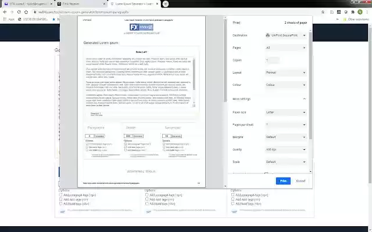Tick right column Add paragraph tags checkbox
The height and width of the screenshot is (232, 372).
point(233,195)
